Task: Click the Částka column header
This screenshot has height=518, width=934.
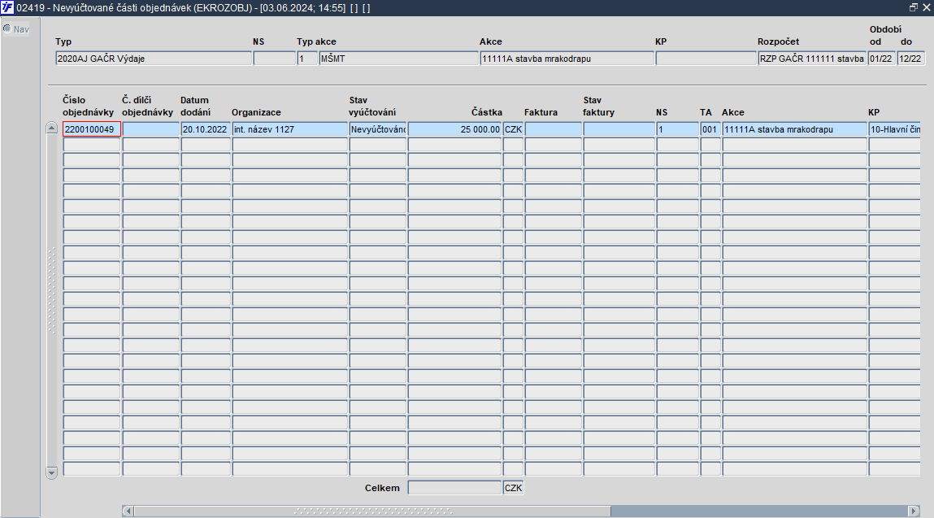Action: (487, 112)
